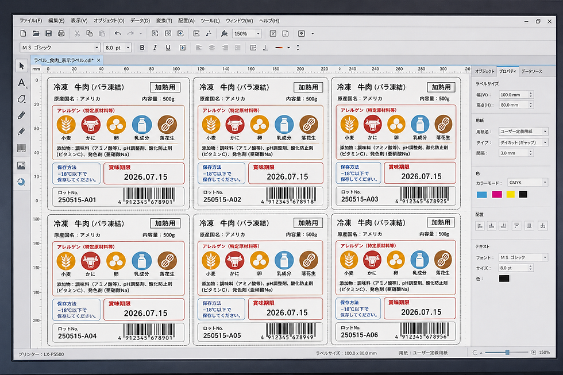Image resolution: width=563 pixels, height=375 pixels.
Task: Switch to the データソース tab
Action: 531,71
